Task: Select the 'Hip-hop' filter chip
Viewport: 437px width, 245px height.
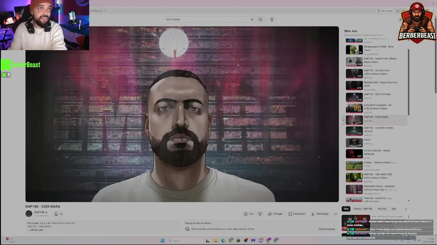Action: pyautogui.click(x=382, y=209)
